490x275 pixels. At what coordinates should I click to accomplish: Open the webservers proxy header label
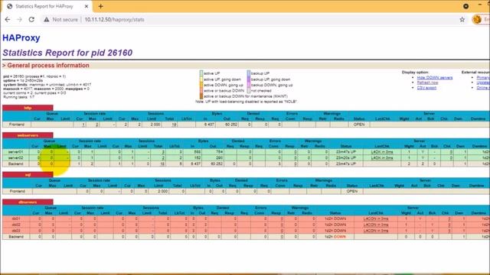pyautogui.click(x=28, y=135)
